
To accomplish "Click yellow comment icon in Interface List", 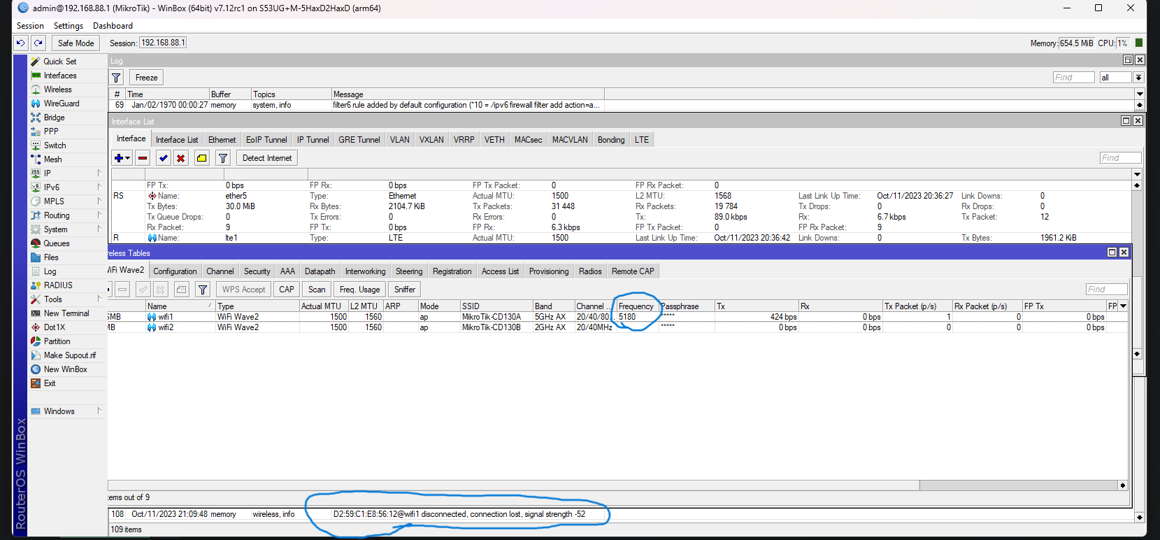I will click(201, 158).
